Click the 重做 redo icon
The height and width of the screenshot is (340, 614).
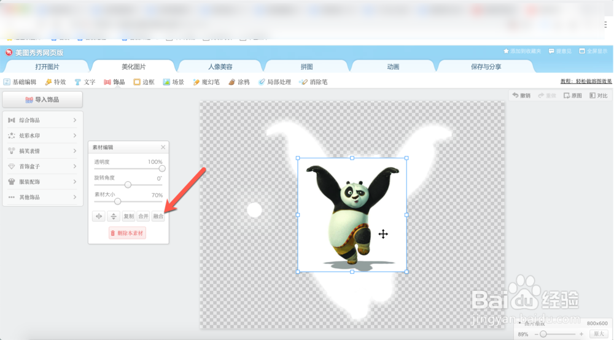coord(541,96)
